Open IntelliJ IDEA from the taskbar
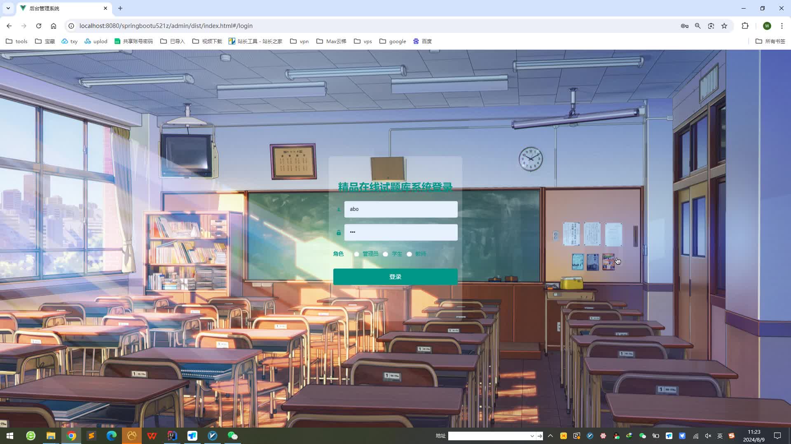Image resolution: width=791 pixels, height=444 pixels. (x=172, y=436)
